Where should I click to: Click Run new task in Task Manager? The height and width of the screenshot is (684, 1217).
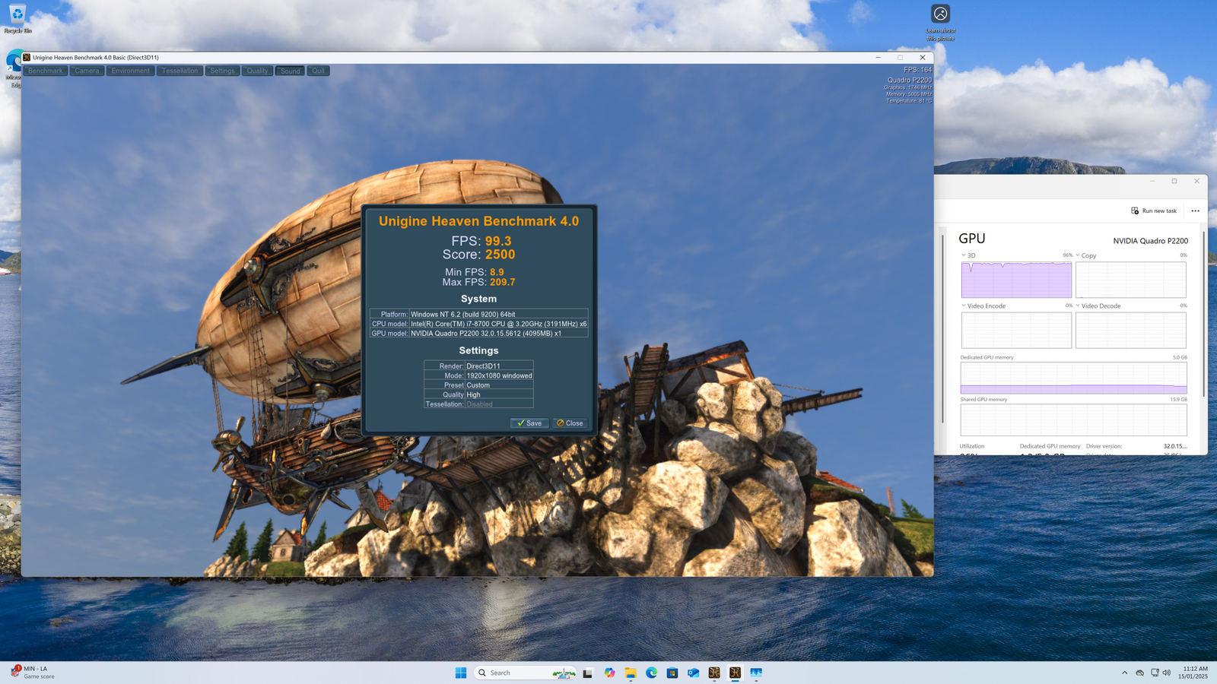click(1154, 211)
